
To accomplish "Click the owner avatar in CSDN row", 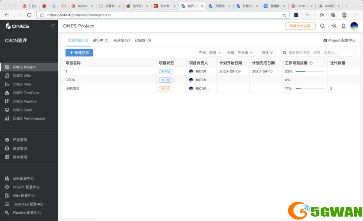I will click(191, 80).
